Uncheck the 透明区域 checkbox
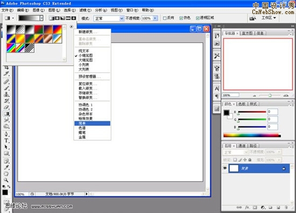The width and height of the screenshot is (296, 213). point(198,18)
